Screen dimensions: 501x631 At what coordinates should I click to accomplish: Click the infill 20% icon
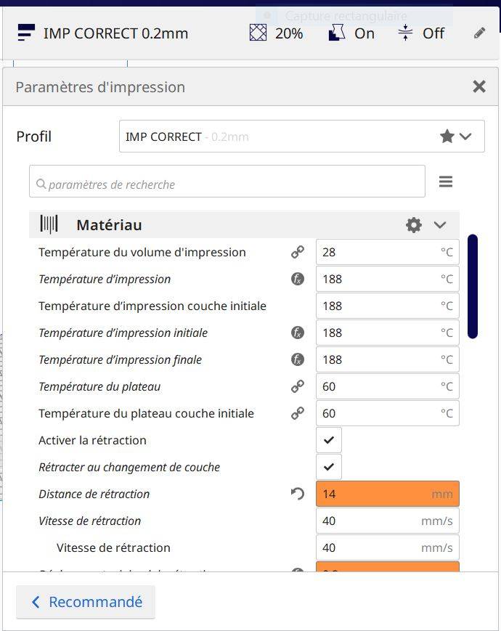pyautogui.click(x=258, y=33)
